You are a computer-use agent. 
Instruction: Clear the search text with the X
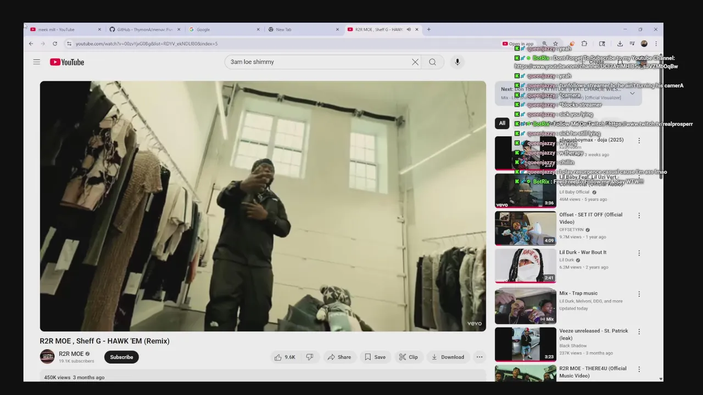point(415,62)
